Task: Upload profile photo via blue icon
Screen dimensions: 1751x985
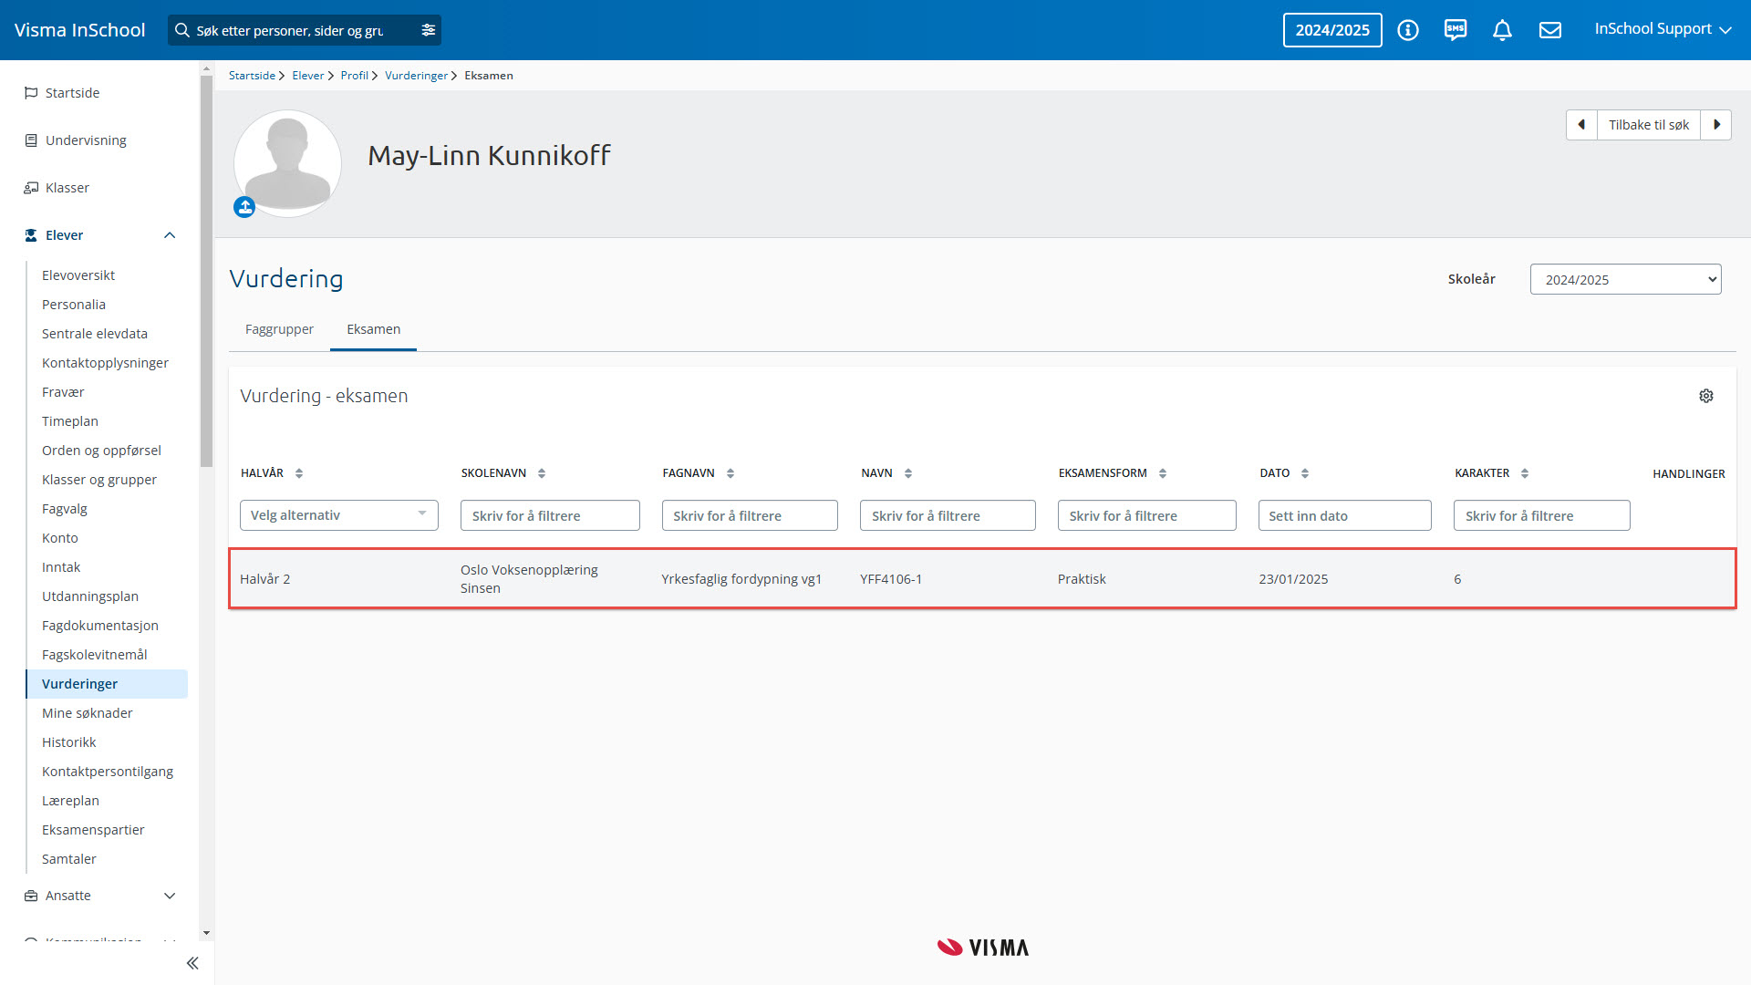Action: [244, 207]
